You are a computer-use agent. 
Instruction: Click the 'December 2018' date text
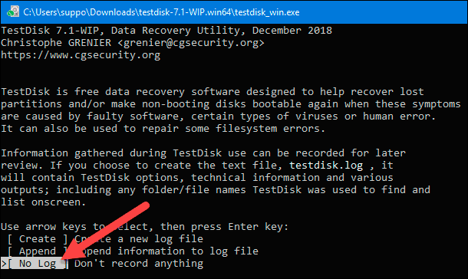pos(292,31)
